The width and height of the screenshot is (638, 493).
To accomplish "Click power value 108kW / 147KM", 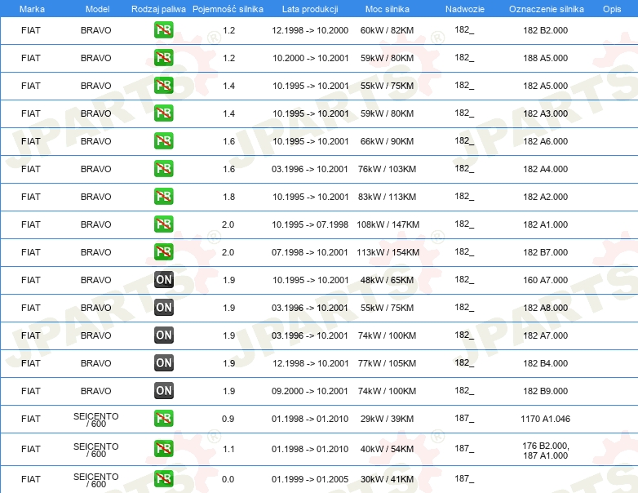I will tap(388, 224).
